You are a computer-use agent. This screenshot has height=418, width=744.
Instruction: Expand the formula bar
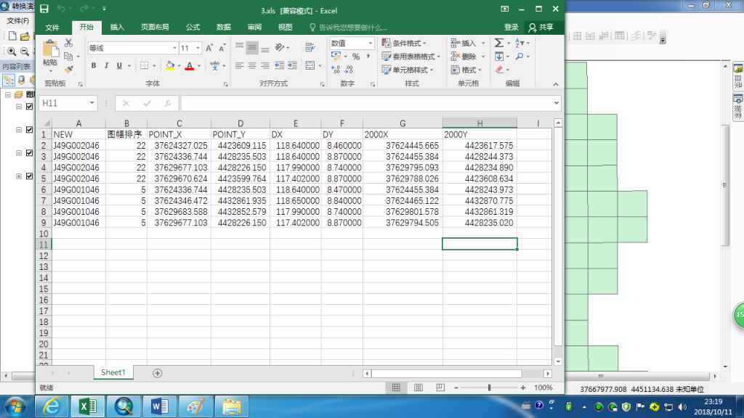pyautogui.click(x=556, y=103)
